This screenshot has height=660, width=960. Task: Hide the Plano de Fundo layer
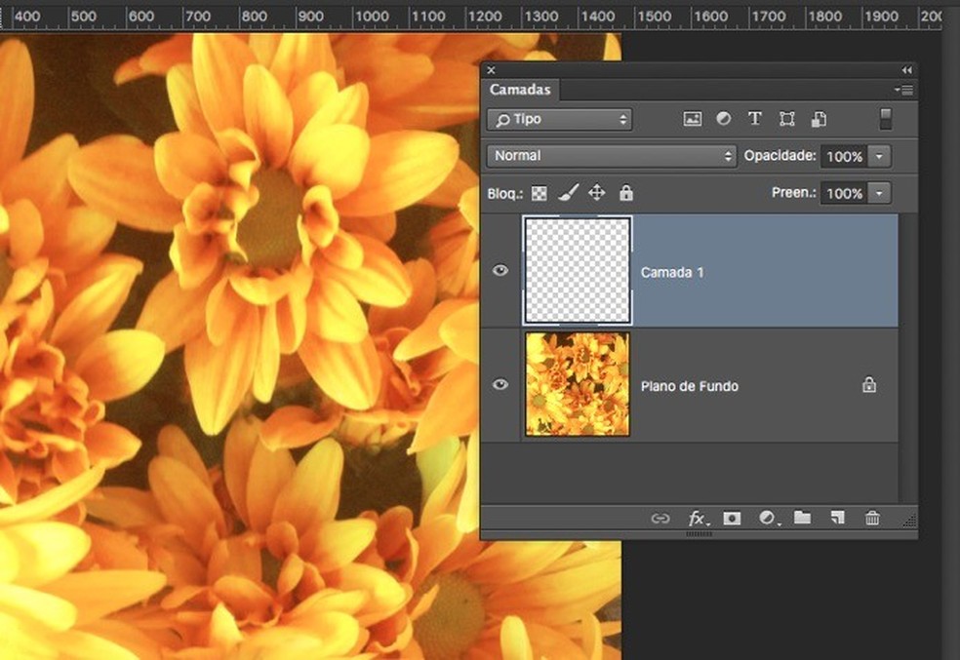pyautogui.click(x=500, y=385)
